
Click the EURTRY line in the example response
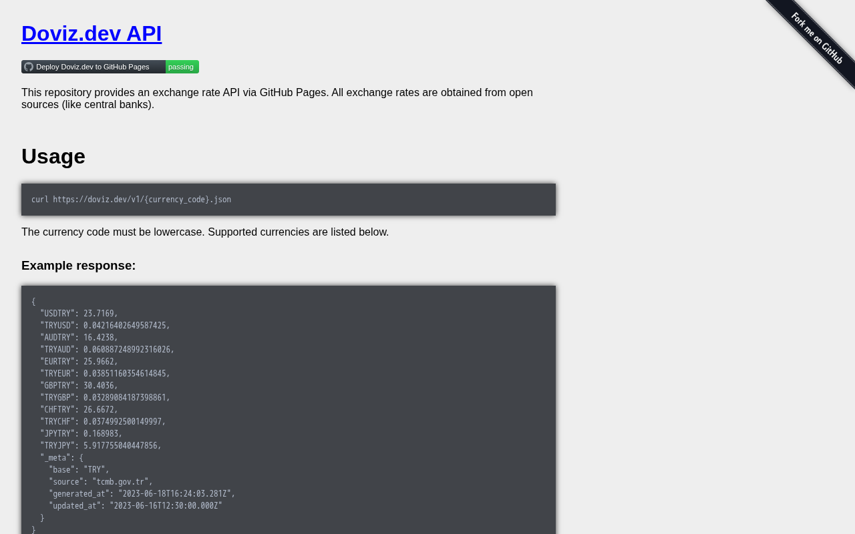[79, 362]
